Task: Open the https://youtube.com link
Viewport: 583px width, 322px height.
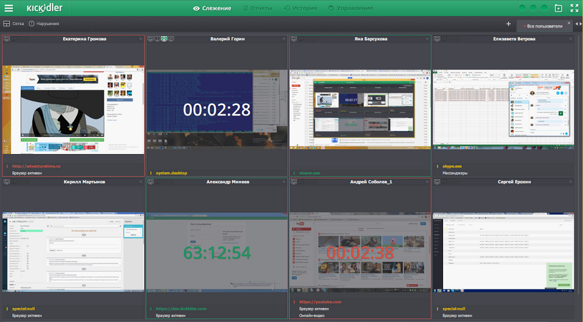Action: [320, 302]
